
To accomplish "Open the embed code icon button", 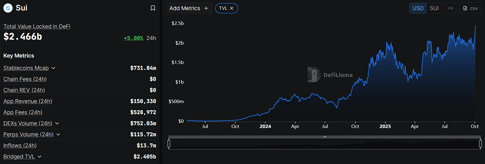I will click(x=451, y=8).
